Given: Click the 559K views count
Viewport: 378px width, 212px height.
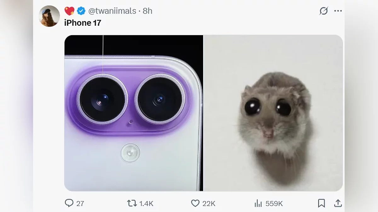Looking at the screenshot, I should tap(274, 204).
